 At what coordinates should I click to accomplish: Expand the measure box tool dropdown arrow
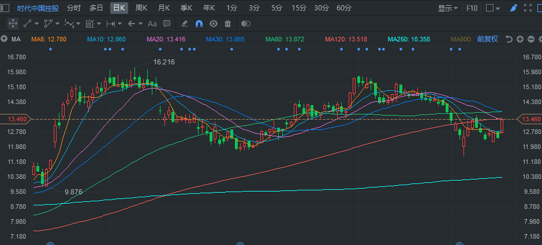[x=99, y=24]
